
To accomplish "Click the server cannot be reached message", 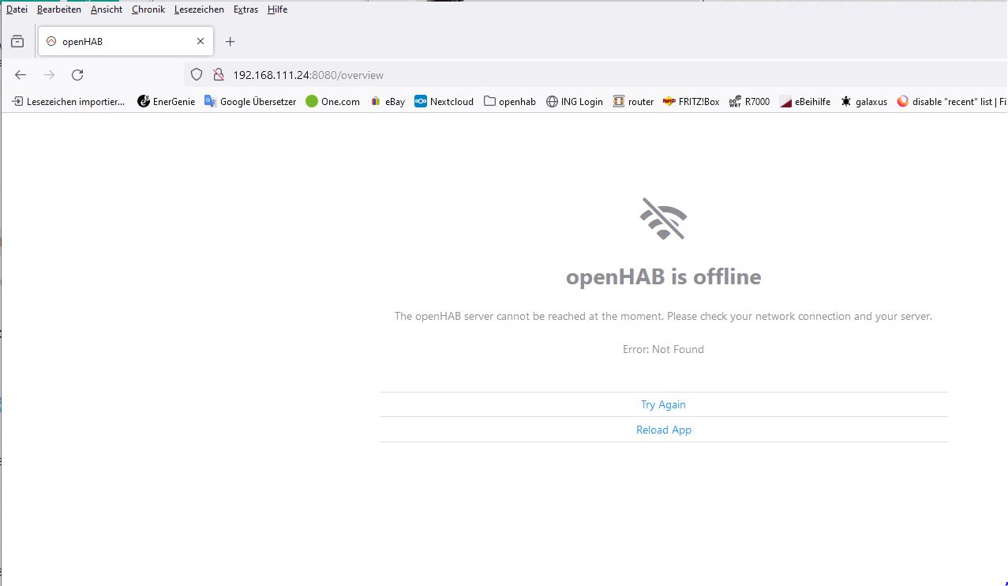I will click(663, 316).
